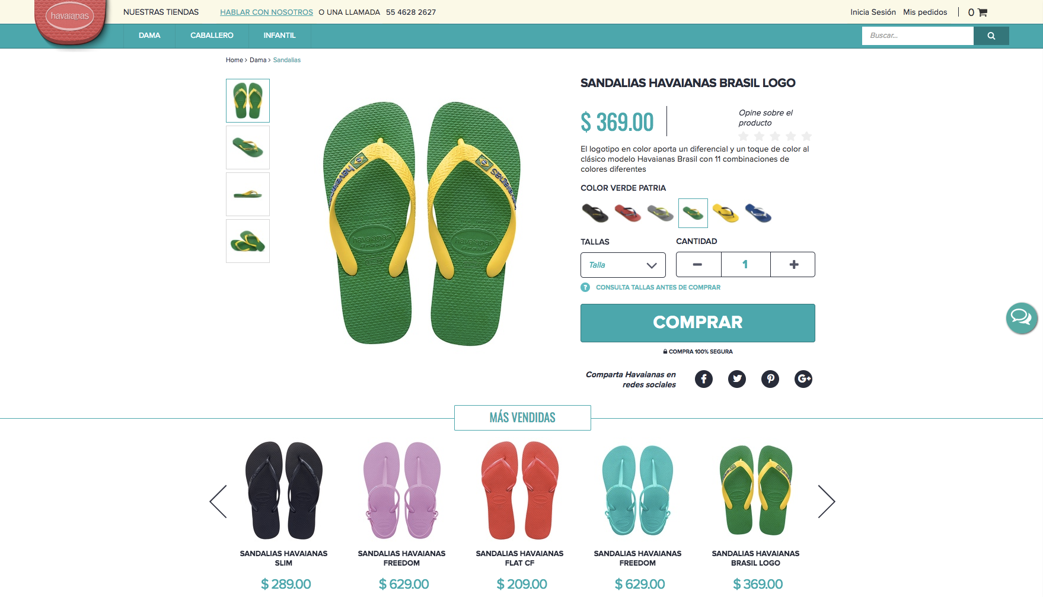
Task: Click the search magnifier button
Action: pyautogui.click(x=991, y=36)
